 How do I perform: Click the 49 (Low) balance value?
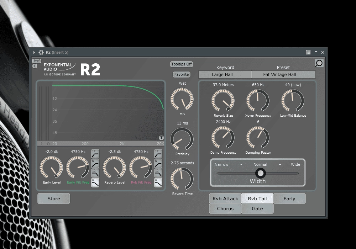click(293, 85)
